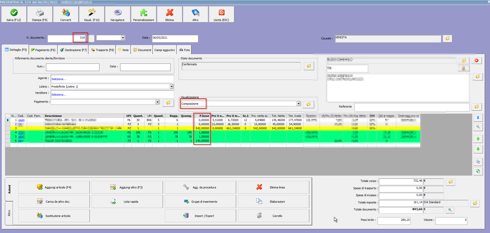490x233 pixels.
Task: Click the Agente Seleziona... field
Action: point(112,79)
